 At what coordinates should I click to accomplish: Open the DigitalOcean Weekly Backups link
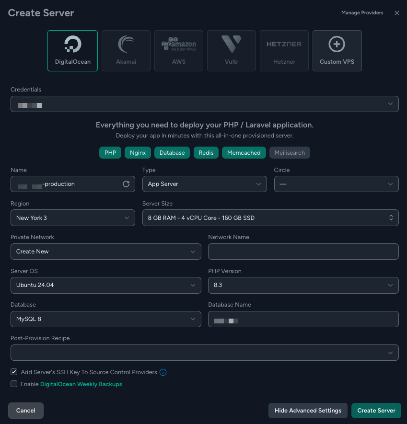pos(81,384)
